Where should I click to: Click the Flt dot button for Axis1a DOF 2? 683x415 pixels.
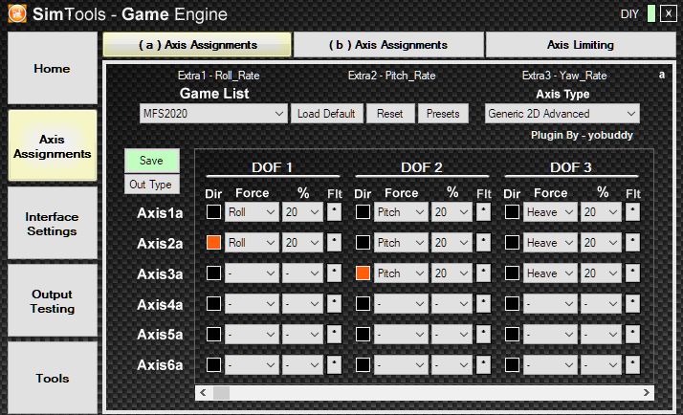click(483, 212)
